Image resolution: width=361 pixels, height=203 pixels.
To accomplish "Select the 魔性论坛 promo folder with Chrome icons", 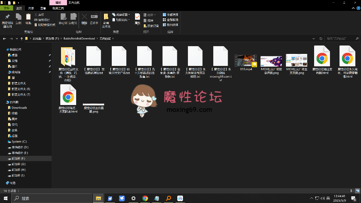I will pos(68,64).
